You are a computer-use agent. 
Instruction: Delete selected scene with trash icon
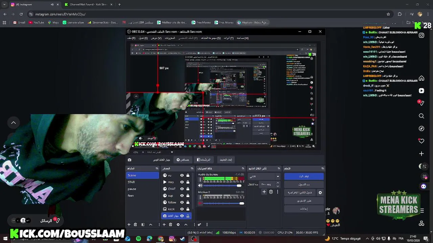135,224
